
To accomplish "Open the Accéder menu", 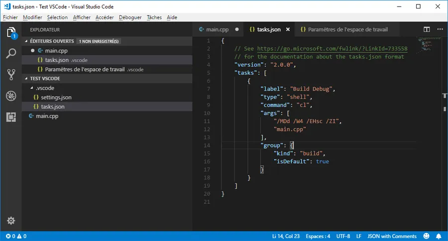I will (105, 17).
